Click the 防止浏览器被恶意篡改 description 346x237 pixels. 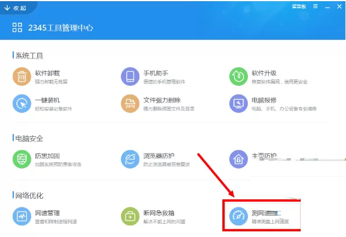point(167,165)
